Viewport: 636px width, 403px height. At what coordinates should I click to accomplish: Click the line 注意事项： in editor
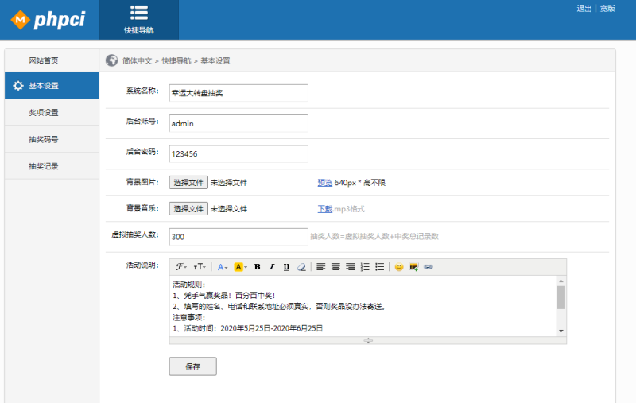click(x=189, y=317)
